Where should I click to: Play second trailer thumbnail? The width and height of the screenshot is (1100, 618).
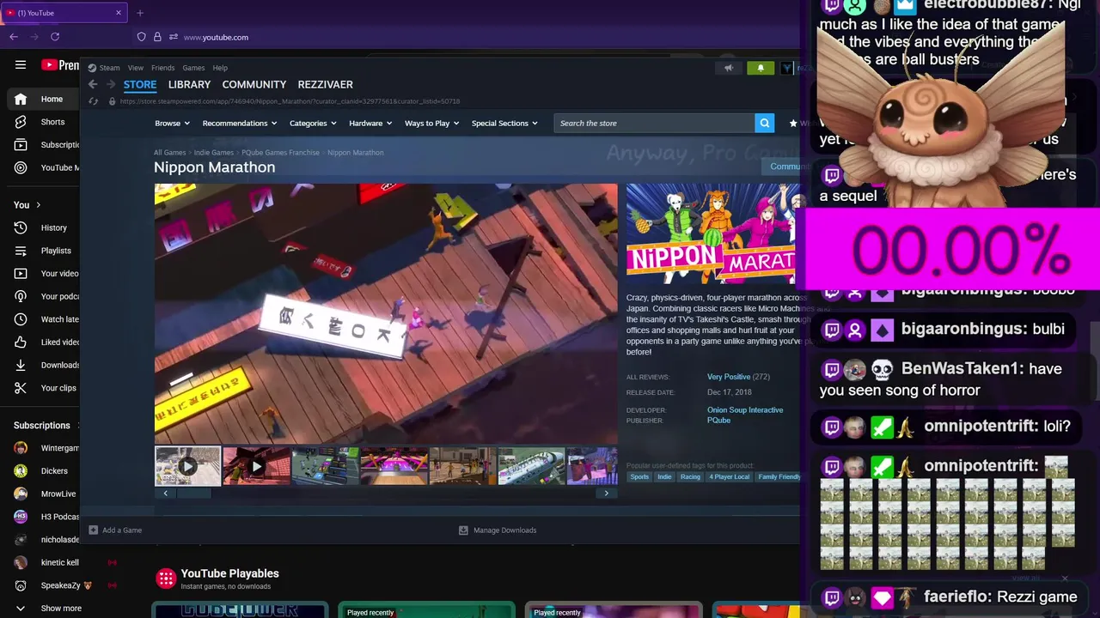[x=256, y=466]
